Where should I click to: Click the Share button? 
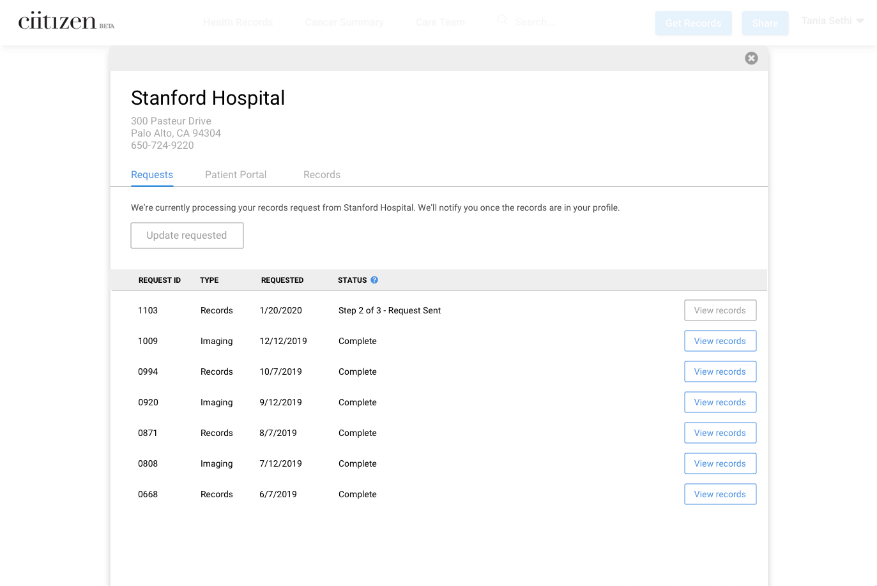765,23
